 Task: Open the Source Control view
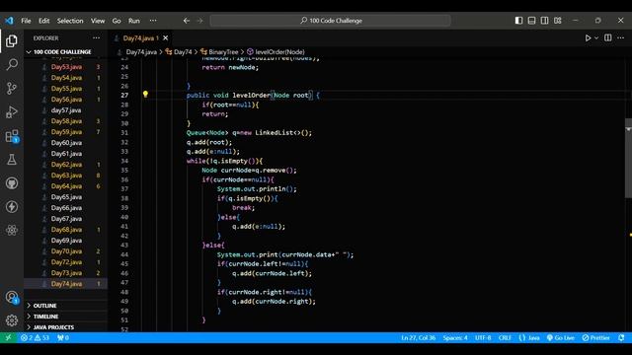tap(12, 88)
